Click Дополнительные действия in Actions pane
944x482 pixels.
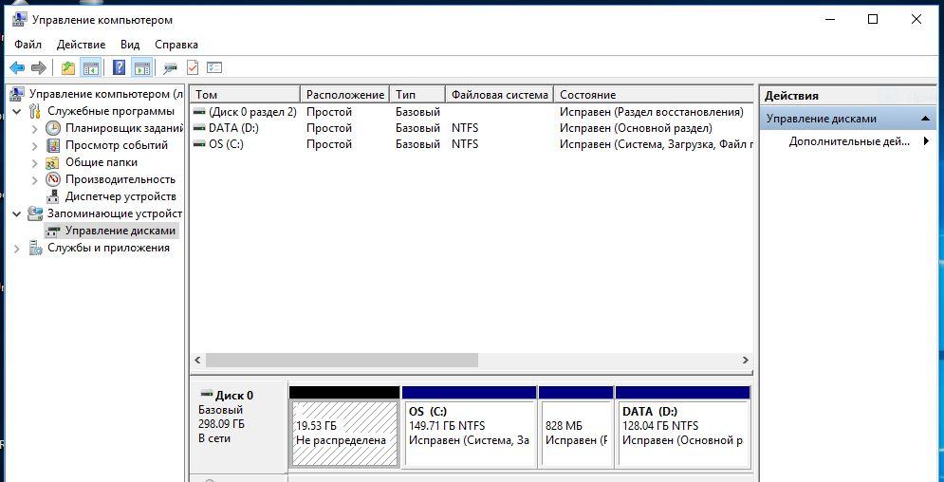849,142
